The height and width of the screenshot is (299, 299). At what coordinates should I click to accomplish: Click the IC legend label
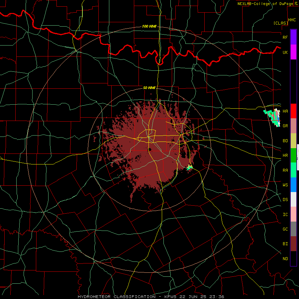285,215
